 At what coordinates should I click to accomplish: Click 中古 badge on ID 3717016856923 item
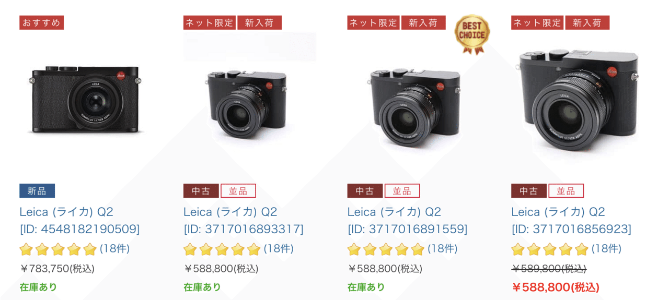click(529, 191)
